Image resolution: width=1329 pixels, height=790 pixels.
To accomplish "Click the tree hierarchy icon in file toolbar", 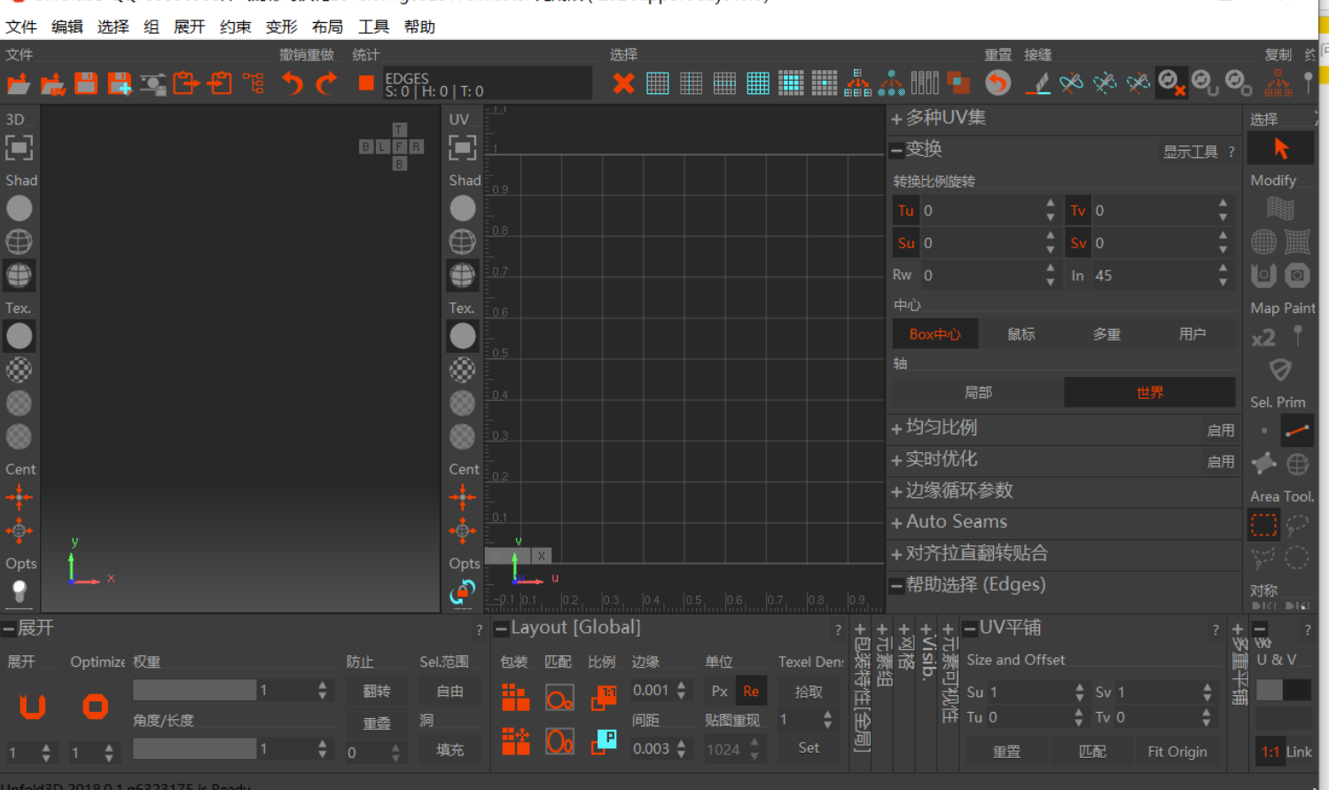I will click(x=254, y=84).
